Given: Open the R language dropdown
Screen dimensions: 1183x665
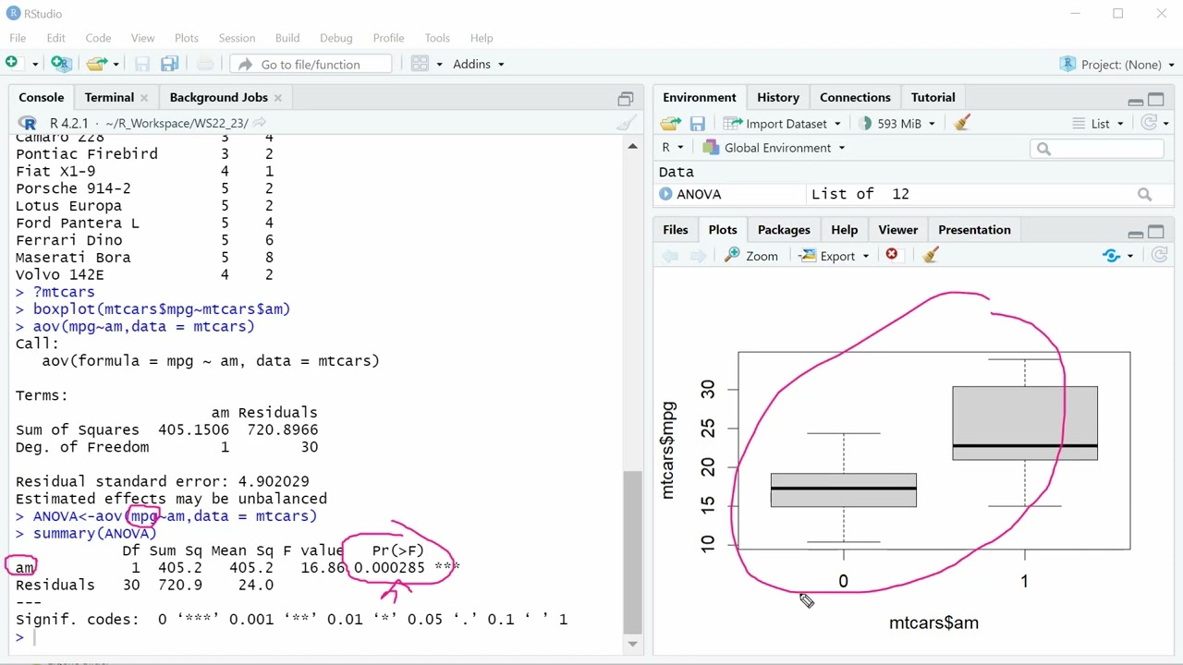Looking at the screenshot, I should click(672, 148).
